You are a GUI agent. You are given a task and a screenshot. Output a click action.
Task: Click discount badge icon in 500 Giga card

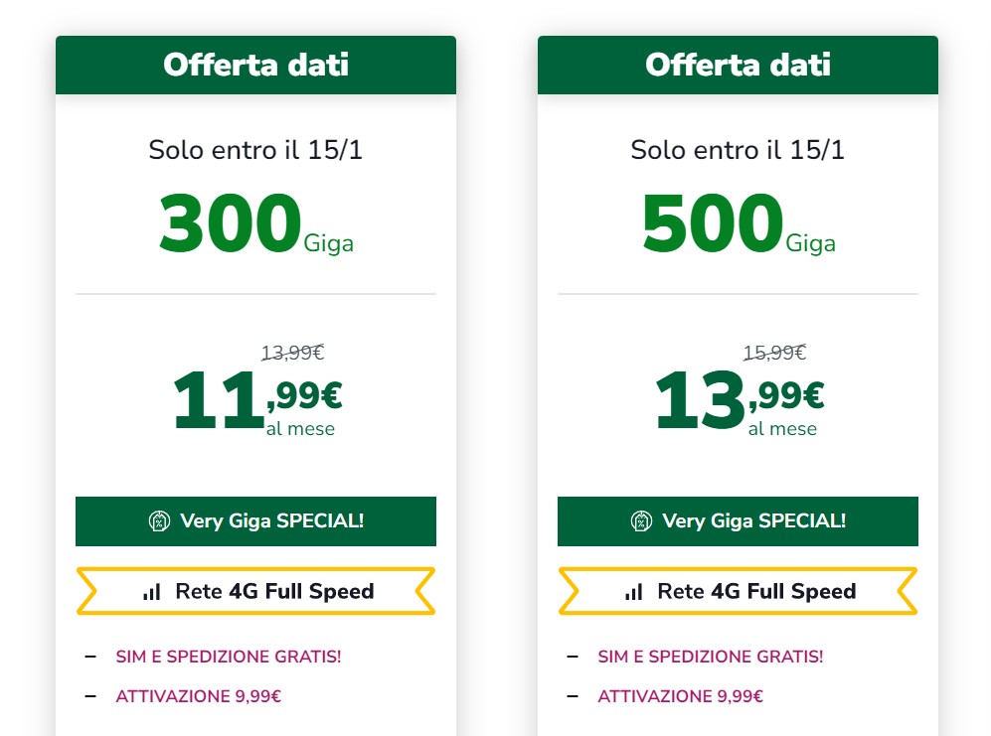(x=641, y=521)
